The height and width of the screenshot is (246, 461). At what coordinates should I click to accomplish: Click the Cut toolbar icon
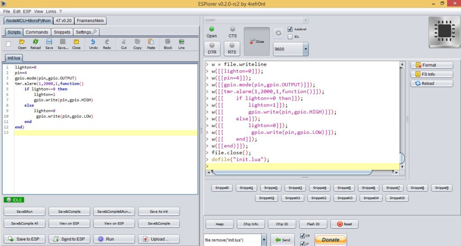tap(124, 43)
